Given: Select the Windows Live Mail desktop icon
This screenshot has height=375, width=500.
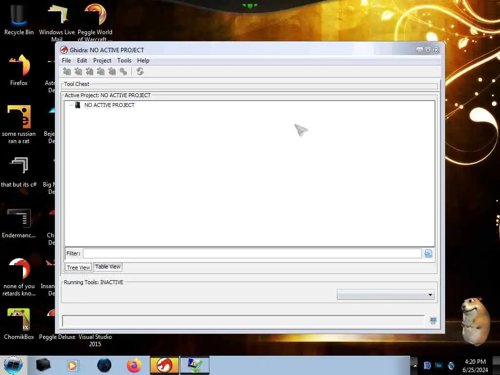Looking at the screenshot, I should 57,22.
